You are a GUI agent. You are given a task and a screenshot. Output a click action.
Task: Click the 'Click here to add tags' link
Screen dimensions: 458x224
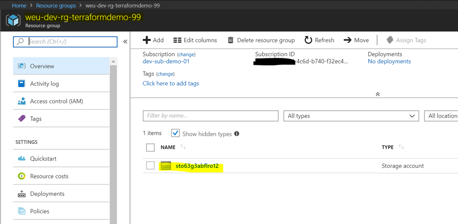point(171,83)
